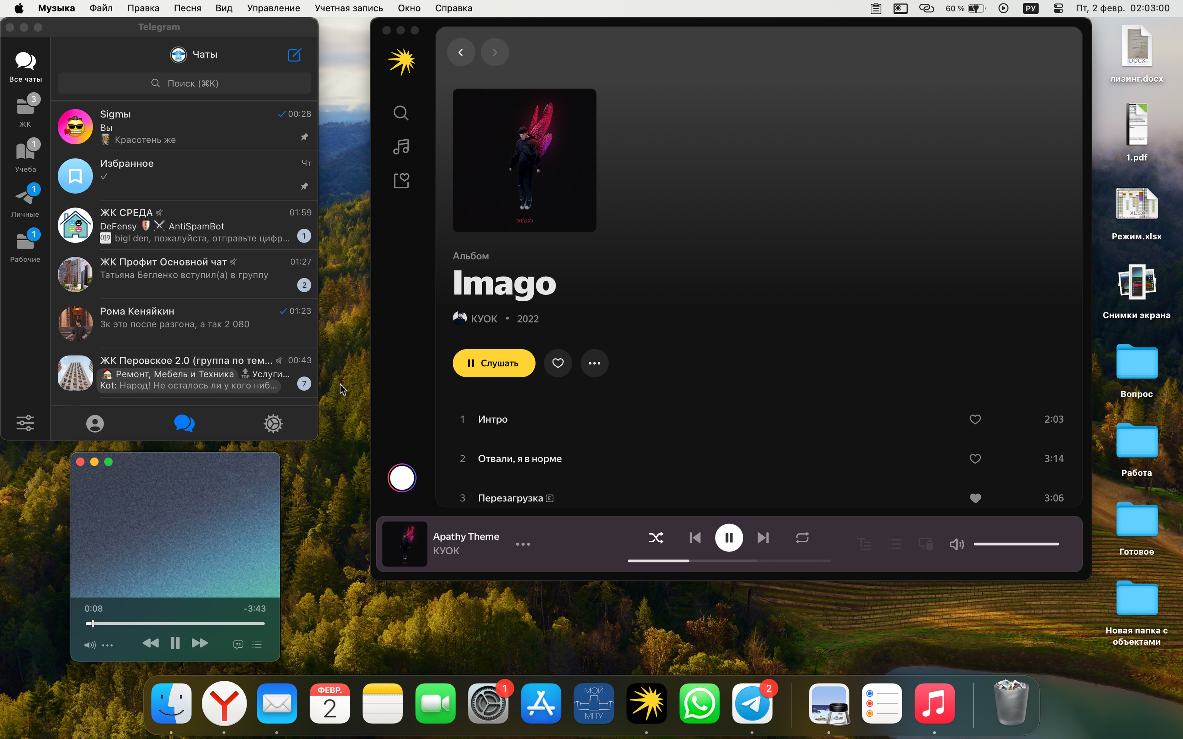Open WhatsApp from the Dock
The image size is (1183, 739).
[x=699, y=703]
